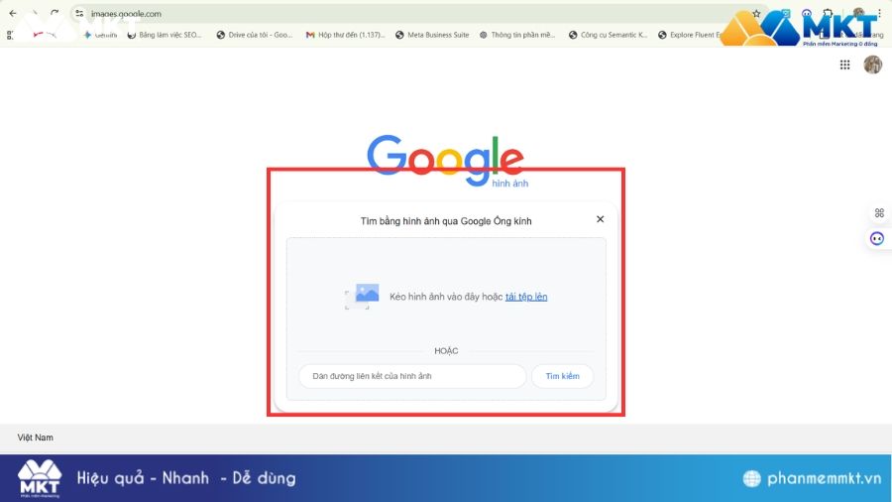Click the drag image picture icon

tap(362, 296)
